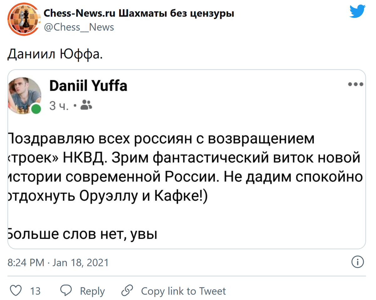Click the Chess-News.ru display name
The image size is (376, 300).
pyautogui.click(x=138, y=13)
